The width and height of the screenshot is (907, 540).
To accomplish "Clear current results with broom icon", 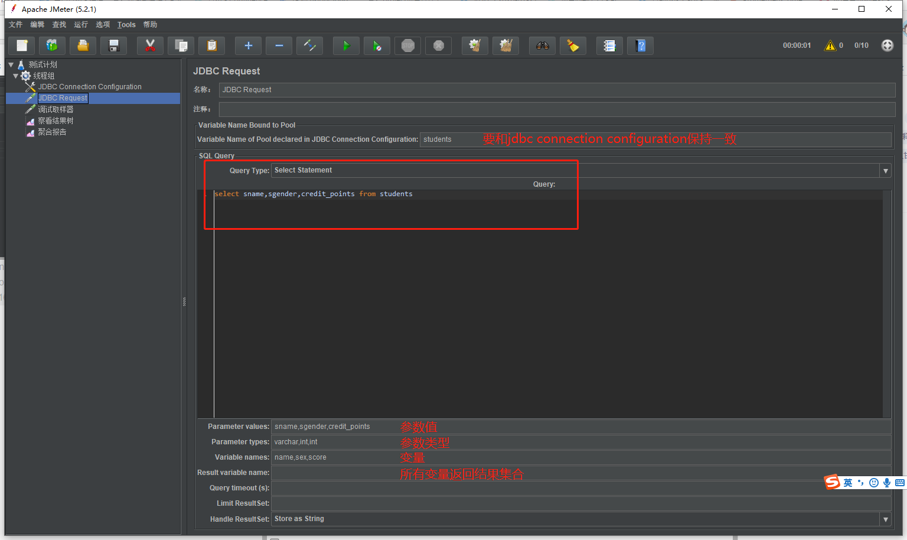I will click(475, 45).
